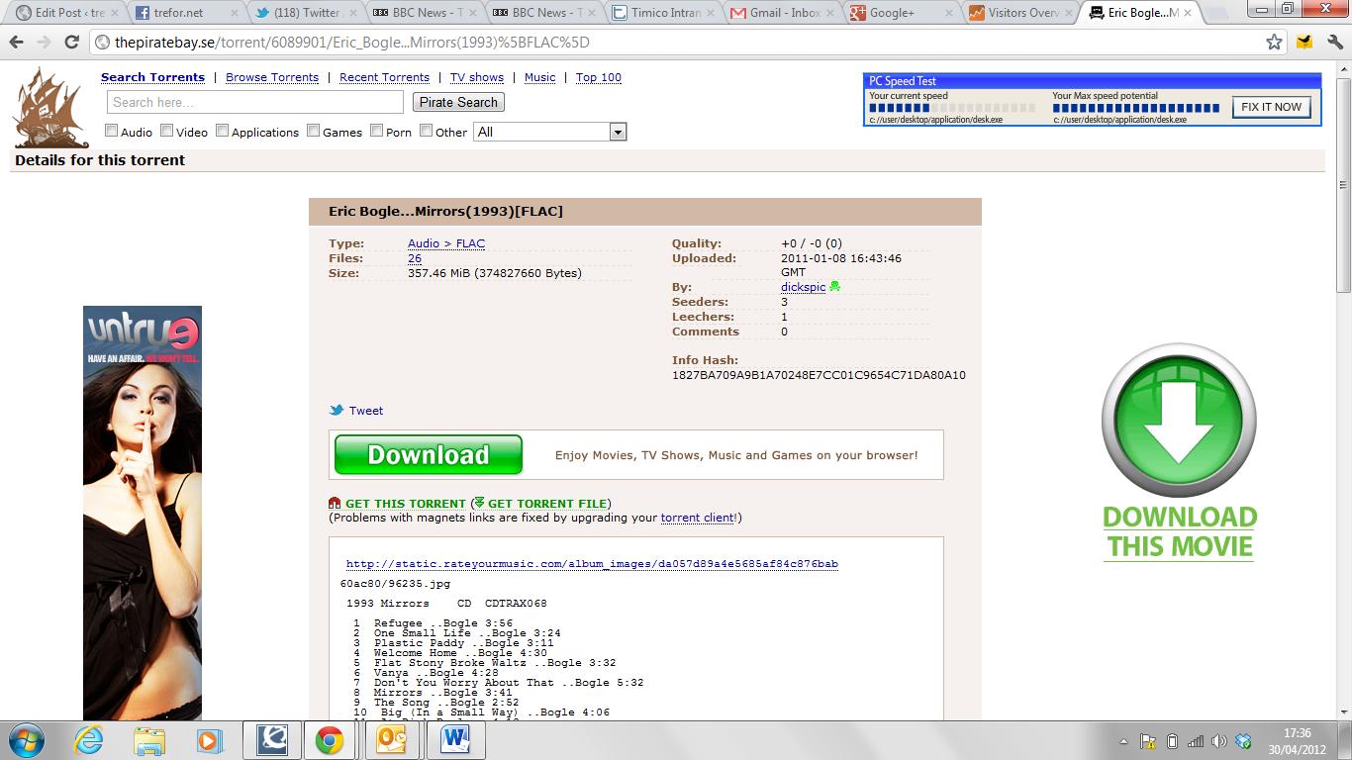The height and width of the screenshot is (760, 1352).
Task: Click the Pirate Search button
Action: pyautogui.click(x=458, y=102)
